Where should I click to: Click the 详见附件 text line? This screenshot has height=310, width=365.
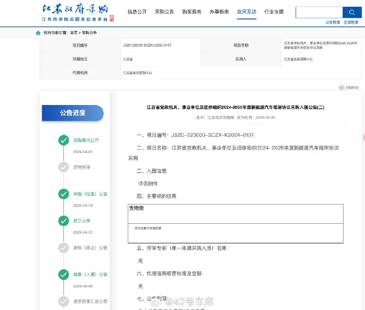click(148, 184)
